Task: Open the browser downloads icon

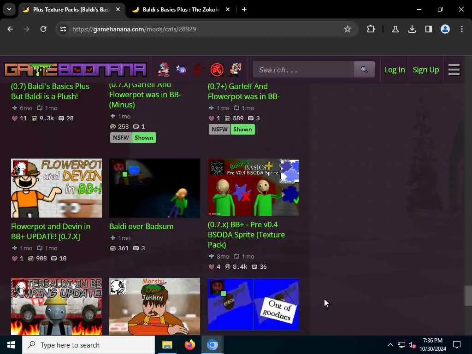Action: pyautogui.click(x=412, y=29)
